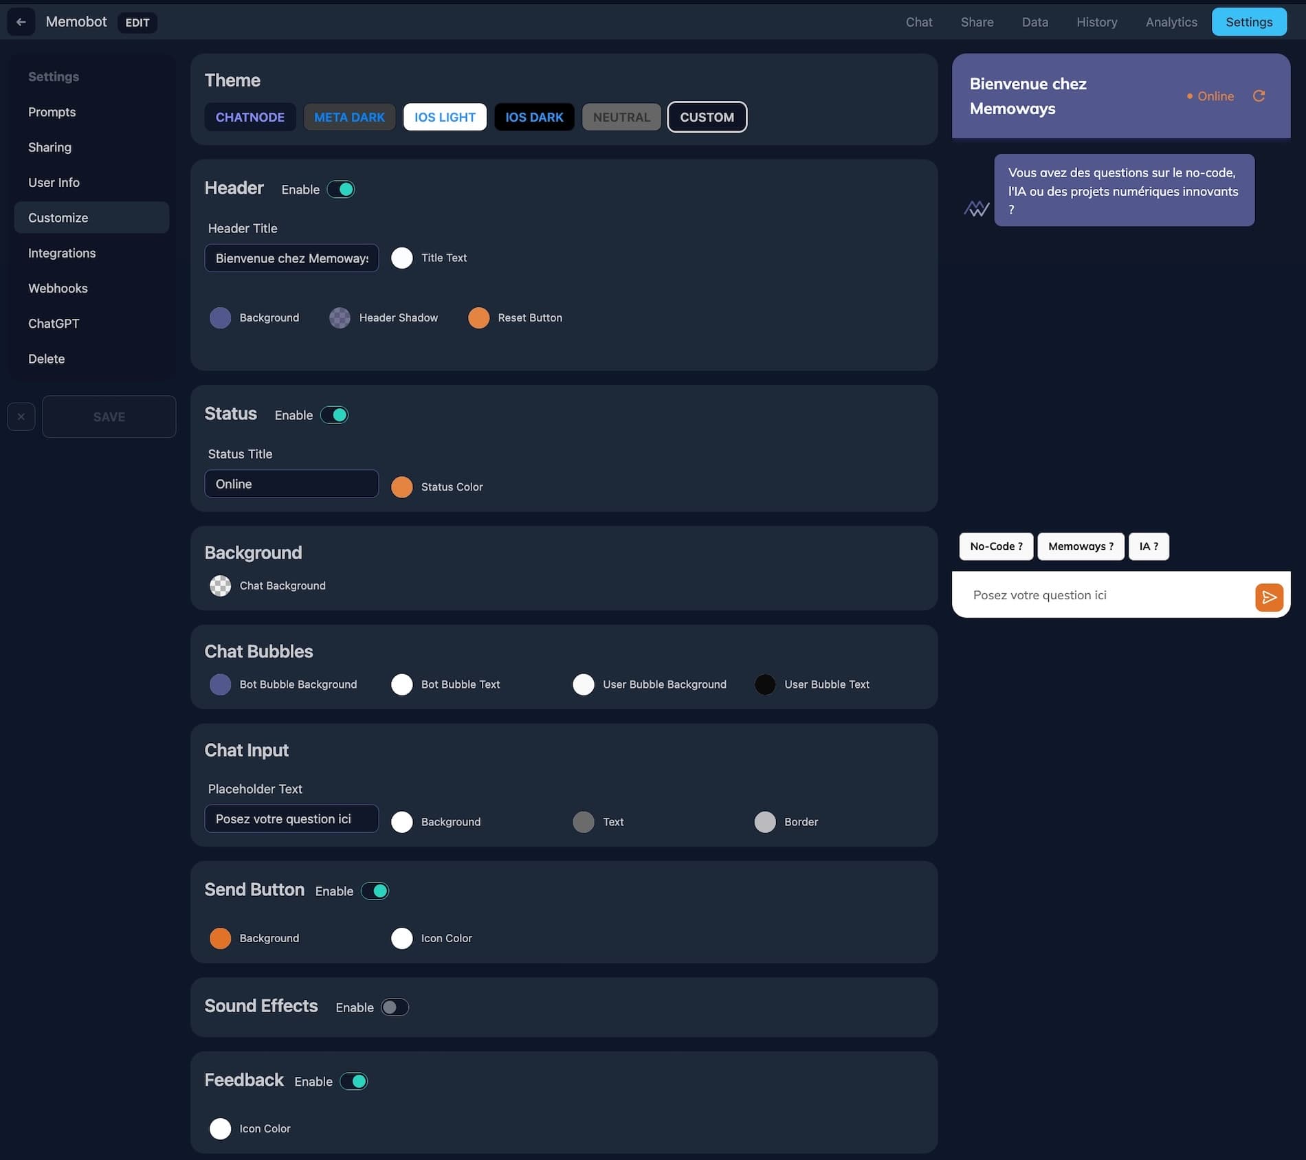The image size is (1306, 1160).
Task: Click the back arrow next to Memobot
Action: coord(21,22)
